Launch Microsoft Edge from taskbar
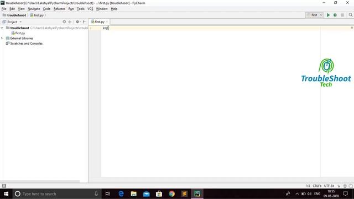Screen dimensions: 354x199 click(121, 194)
